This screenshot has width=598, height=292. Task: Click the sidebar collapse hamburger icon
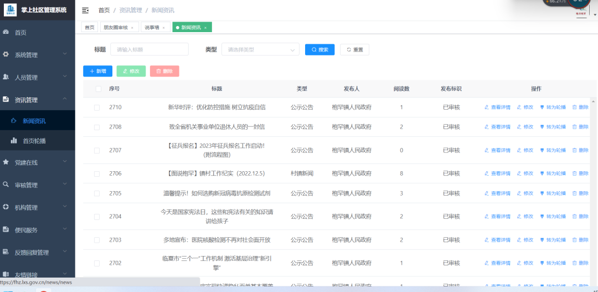(85, 11)
